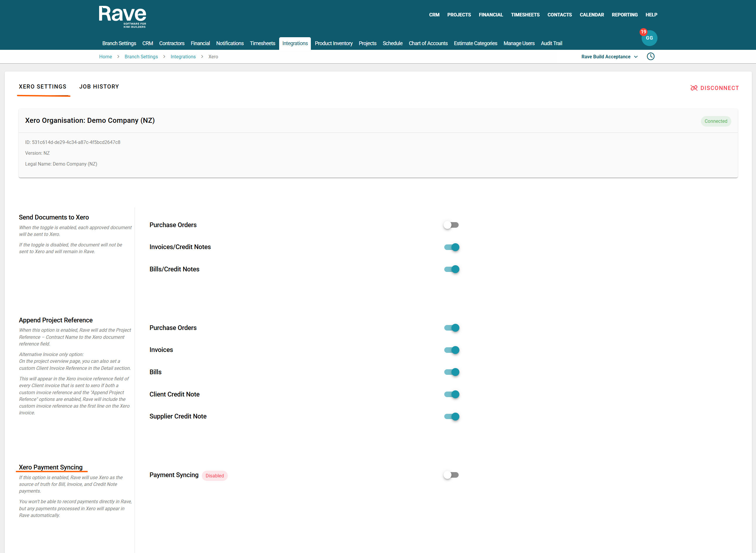Screen dimensions: 756x553
Task: Enable Purchase Orders sending to Xero
Action: (451, 225)
